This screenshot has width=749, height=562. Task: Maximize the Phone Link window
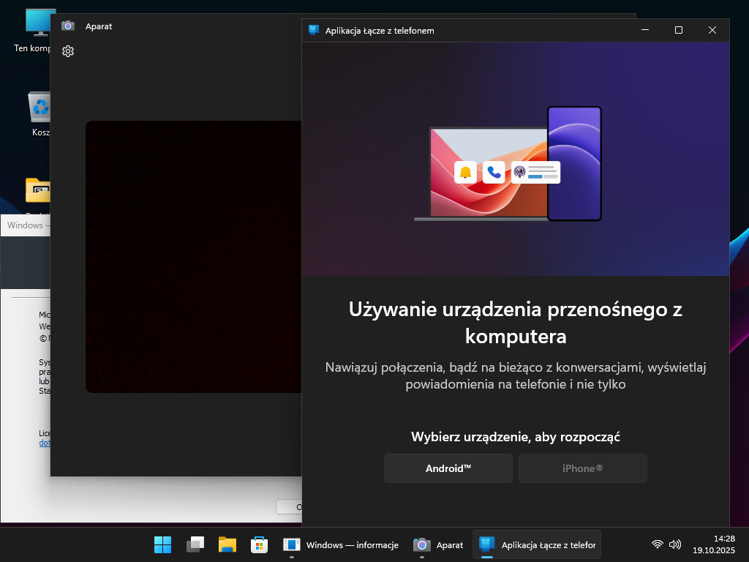(678, 30)
